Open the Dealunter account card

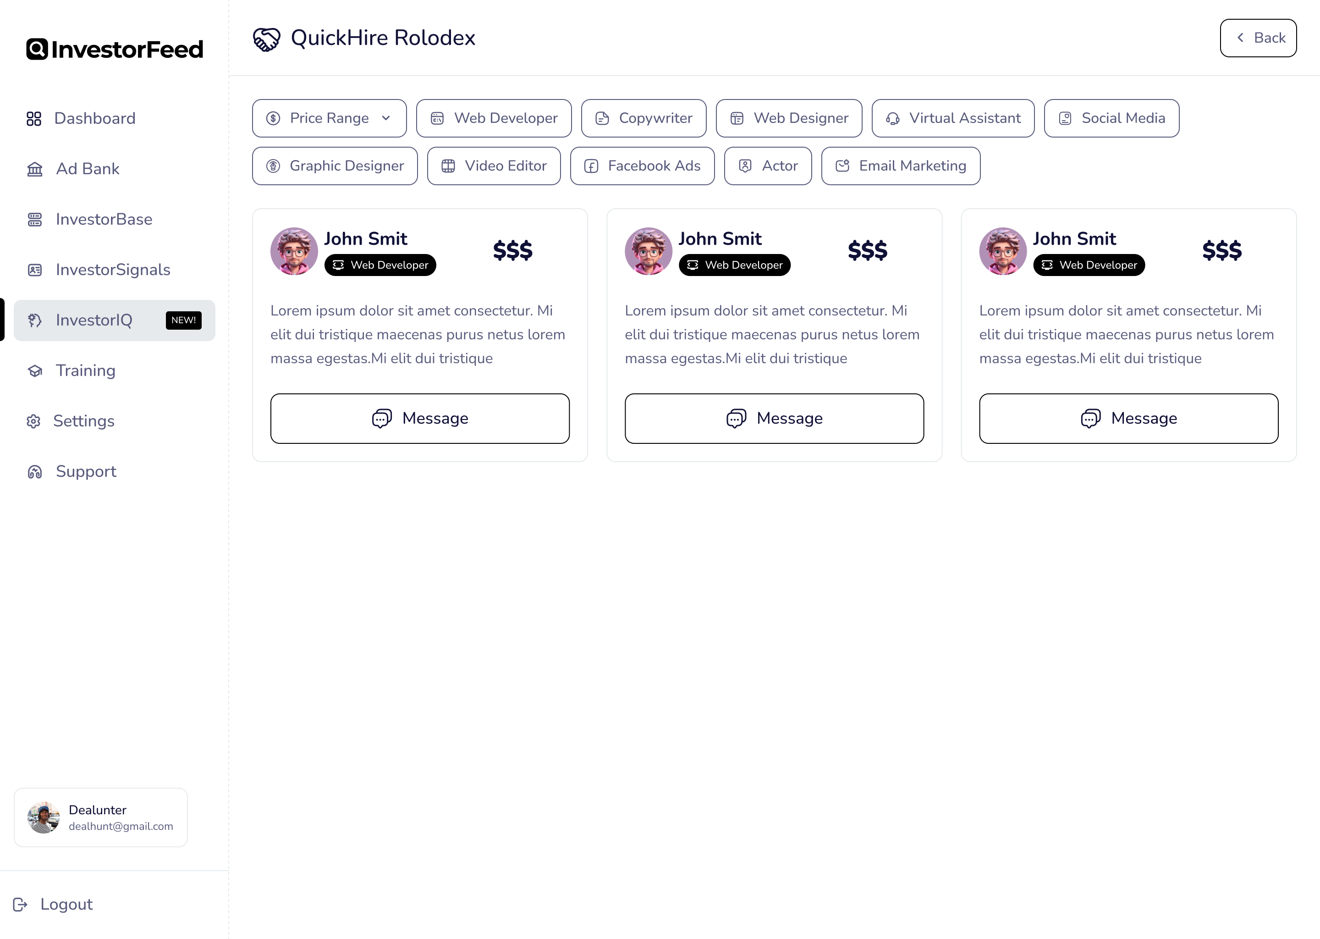[100, 817]
